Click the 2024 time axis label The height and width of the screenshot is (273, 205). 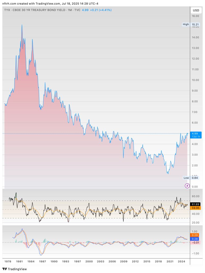[181, 261]
